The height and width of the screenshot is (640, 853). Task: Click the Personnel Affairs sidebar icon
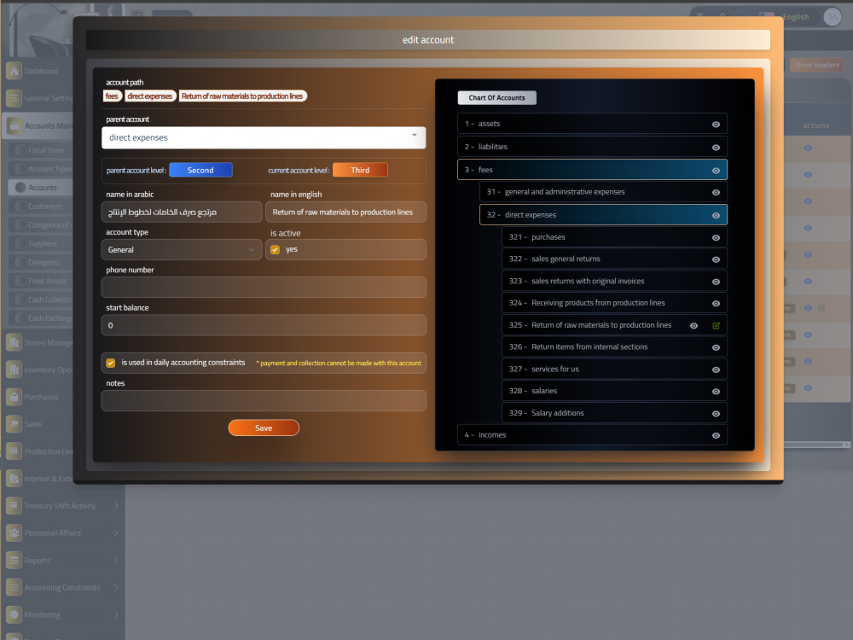(x=14, y=533)
